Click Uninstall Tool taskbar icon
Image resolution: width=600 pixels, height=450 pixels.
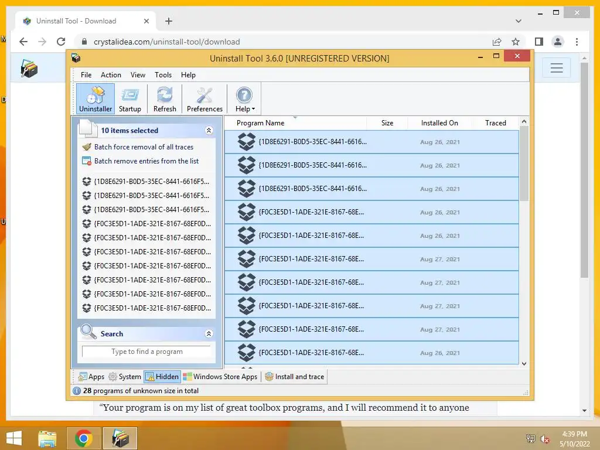[120, 438]
